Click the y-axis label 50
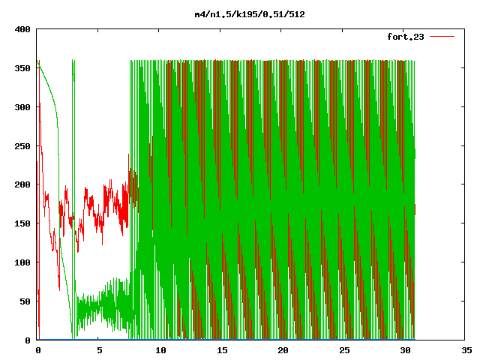 (x=25, y=301)
